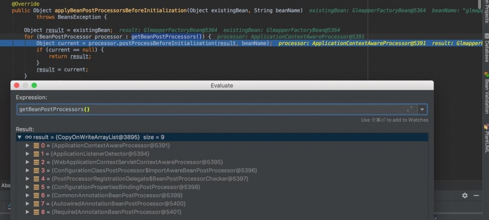This screenshot has width=489, height=220.
Task: Click the infinity watch icon beside result
Action: point(28,137)
